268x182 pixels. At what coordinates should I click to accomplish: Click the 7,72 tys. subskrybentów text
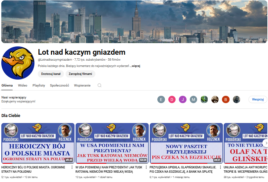[x=90, y=60]
